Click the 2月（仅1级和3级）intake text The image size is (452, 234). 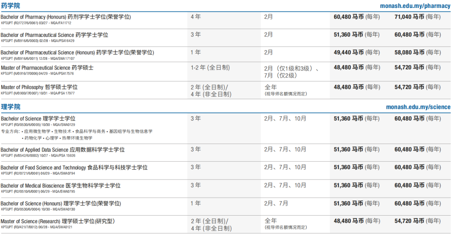pyautogui.click(x=291, y=69)
